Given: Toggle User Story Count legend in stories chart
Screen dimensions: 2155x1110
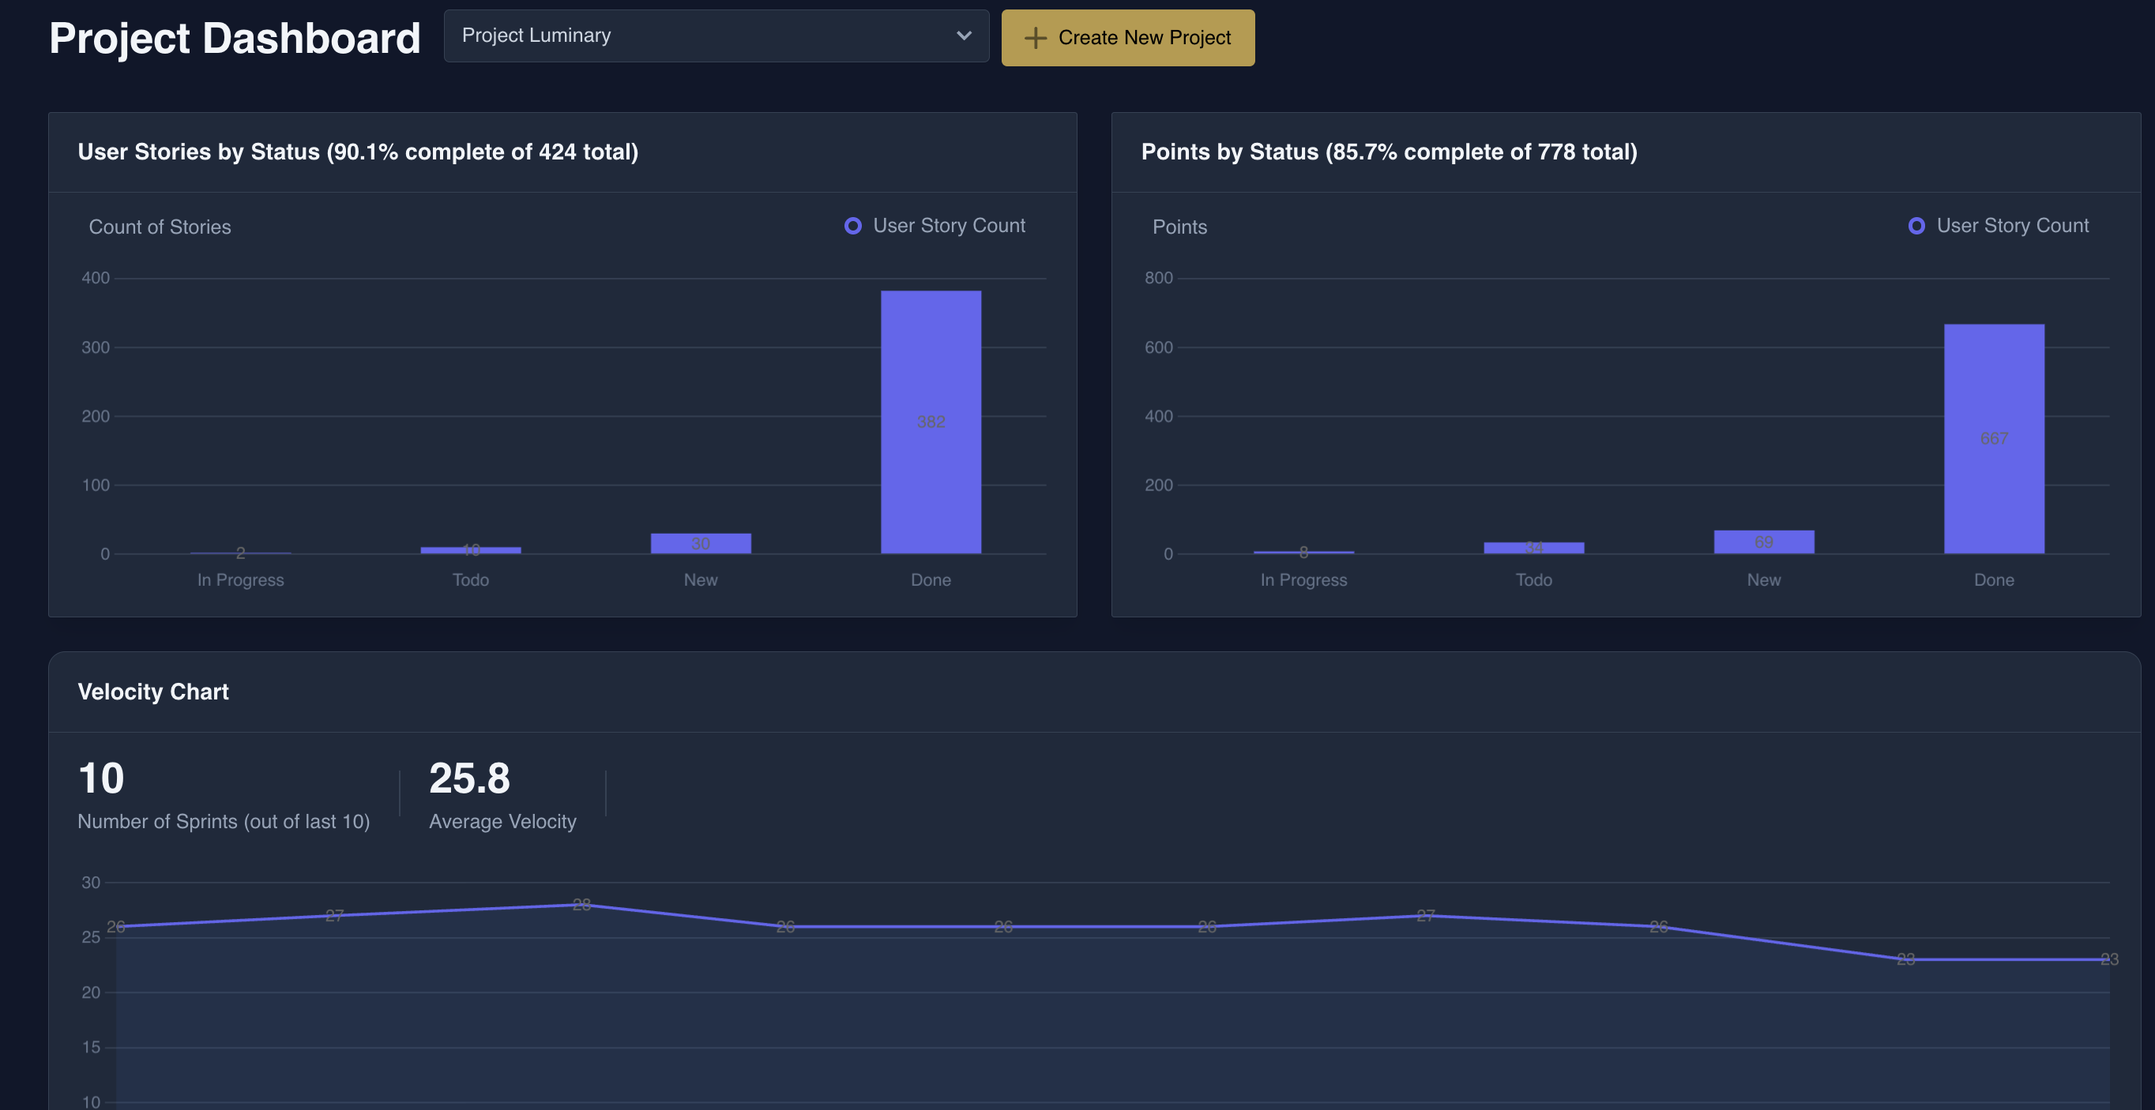Looking at the screenshot, I should pyautogui.click(x=948, y=226).
